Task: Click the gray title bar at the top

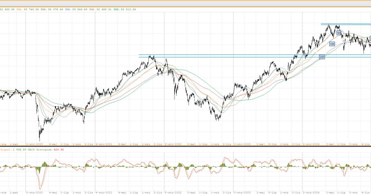Action: coord(185,3)
